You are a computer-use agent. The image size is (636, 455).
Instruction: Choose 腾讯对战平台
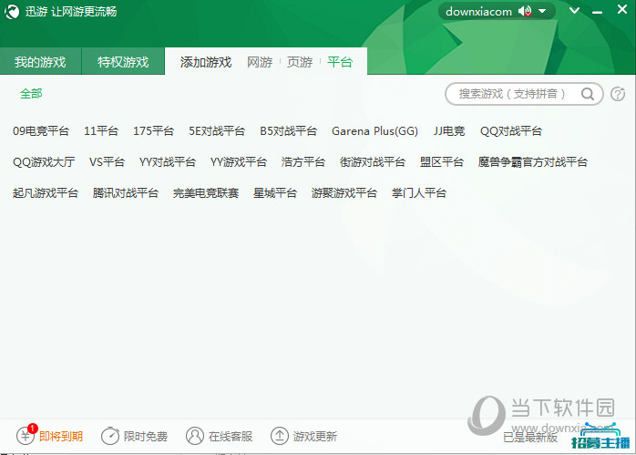pyautogui.click(x=126, y=192)
